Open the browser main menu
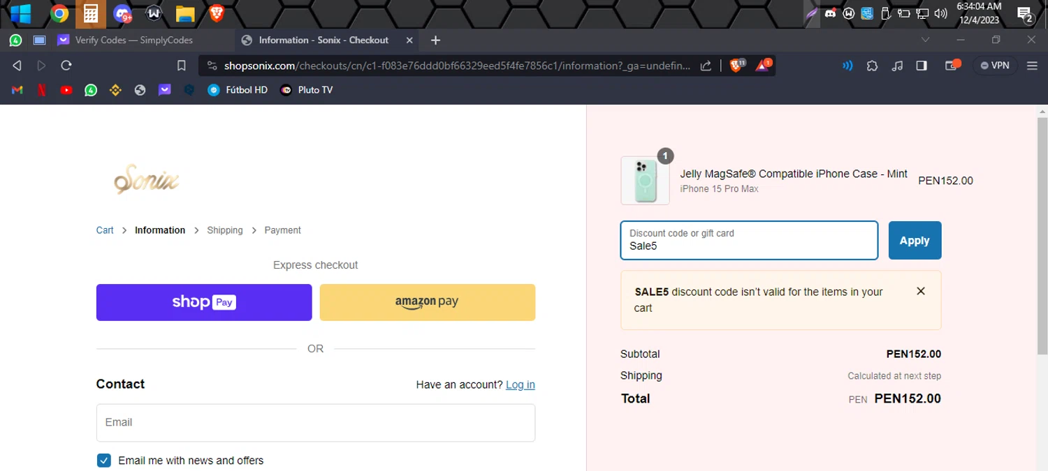 coord(1032,66)
